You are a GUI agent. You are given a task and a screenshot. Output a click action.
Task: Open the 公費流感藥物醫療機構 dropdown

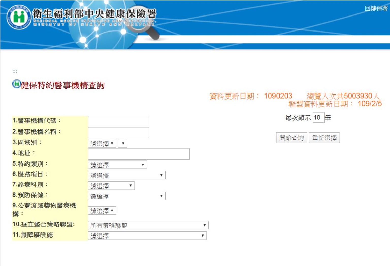(x=102, y=211)
